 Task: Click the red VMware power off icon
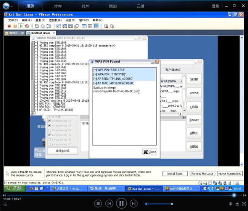click(x=9, y=26)
